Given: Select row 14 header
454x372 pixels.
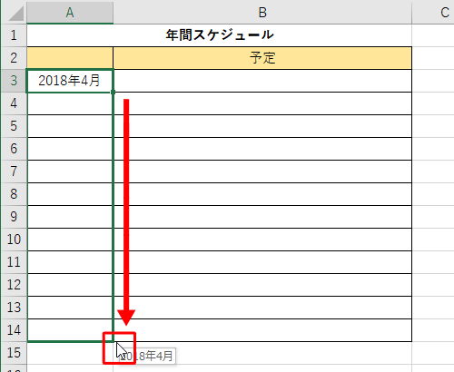Looking at the screenshot, I should pyautogui.click(x=14, y=330).
